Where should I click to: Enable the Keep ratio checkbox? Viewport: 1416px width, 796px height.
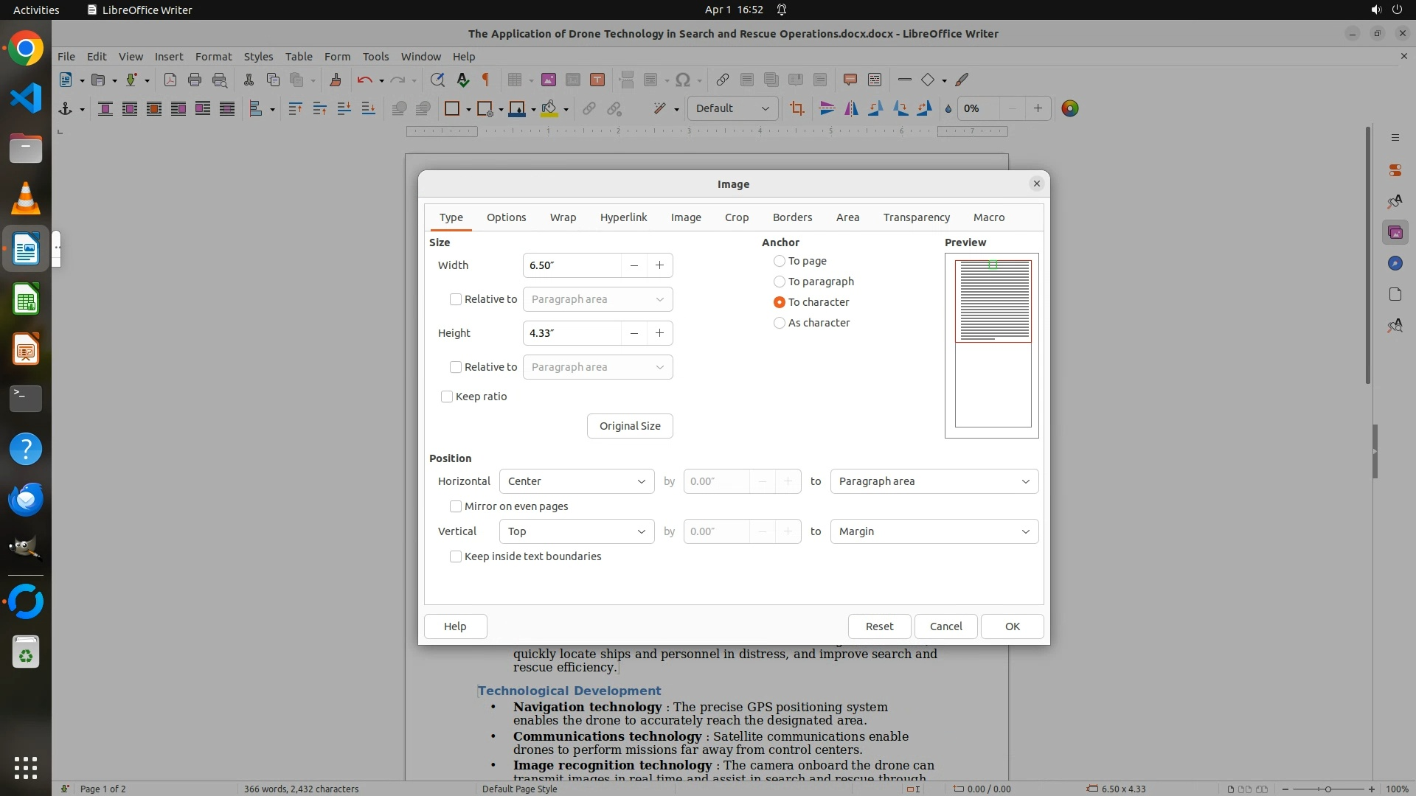(447, 397)
